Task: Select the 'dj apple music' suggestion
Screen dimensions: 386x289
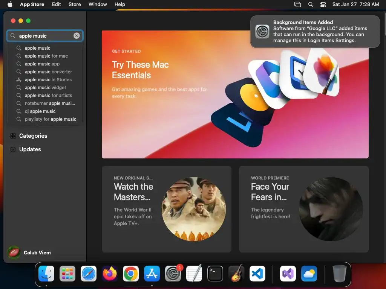Action: (45, 111)
